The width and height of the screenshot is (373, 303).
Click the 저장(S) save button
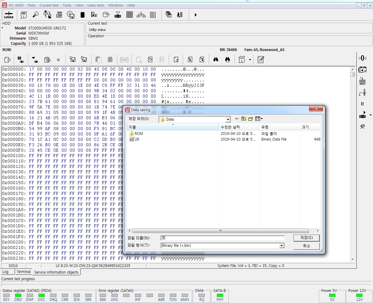click(x=306, y=238)
